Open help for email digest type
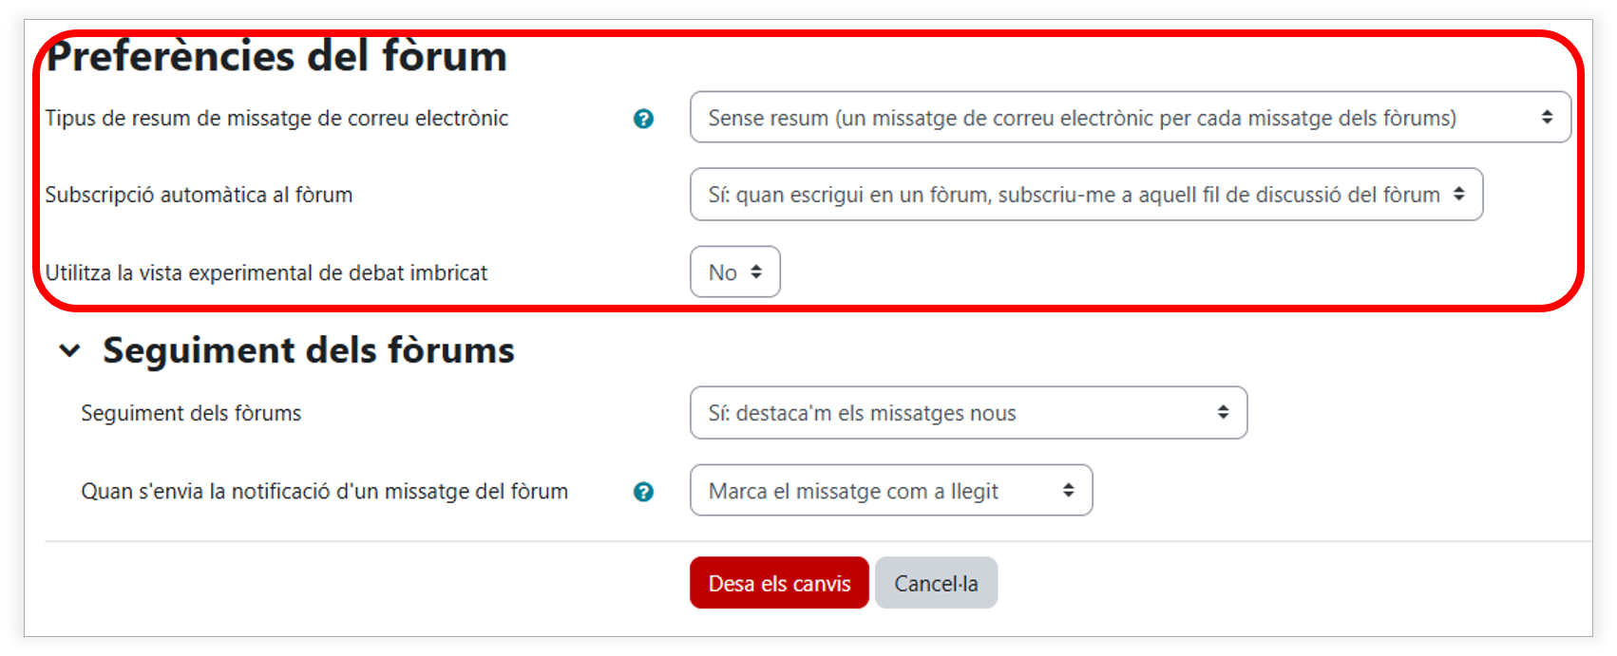The height and width of the screenshot is (656, 1617). pos(643,119)
